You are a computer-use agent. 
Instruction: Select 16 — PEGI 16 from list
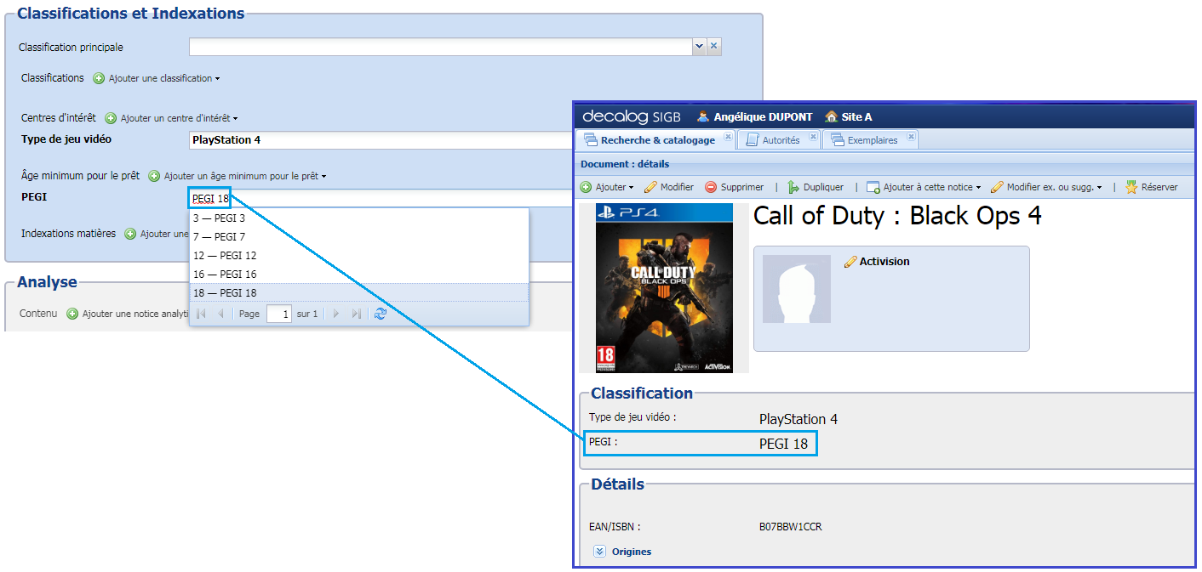(x=225, y=274)
